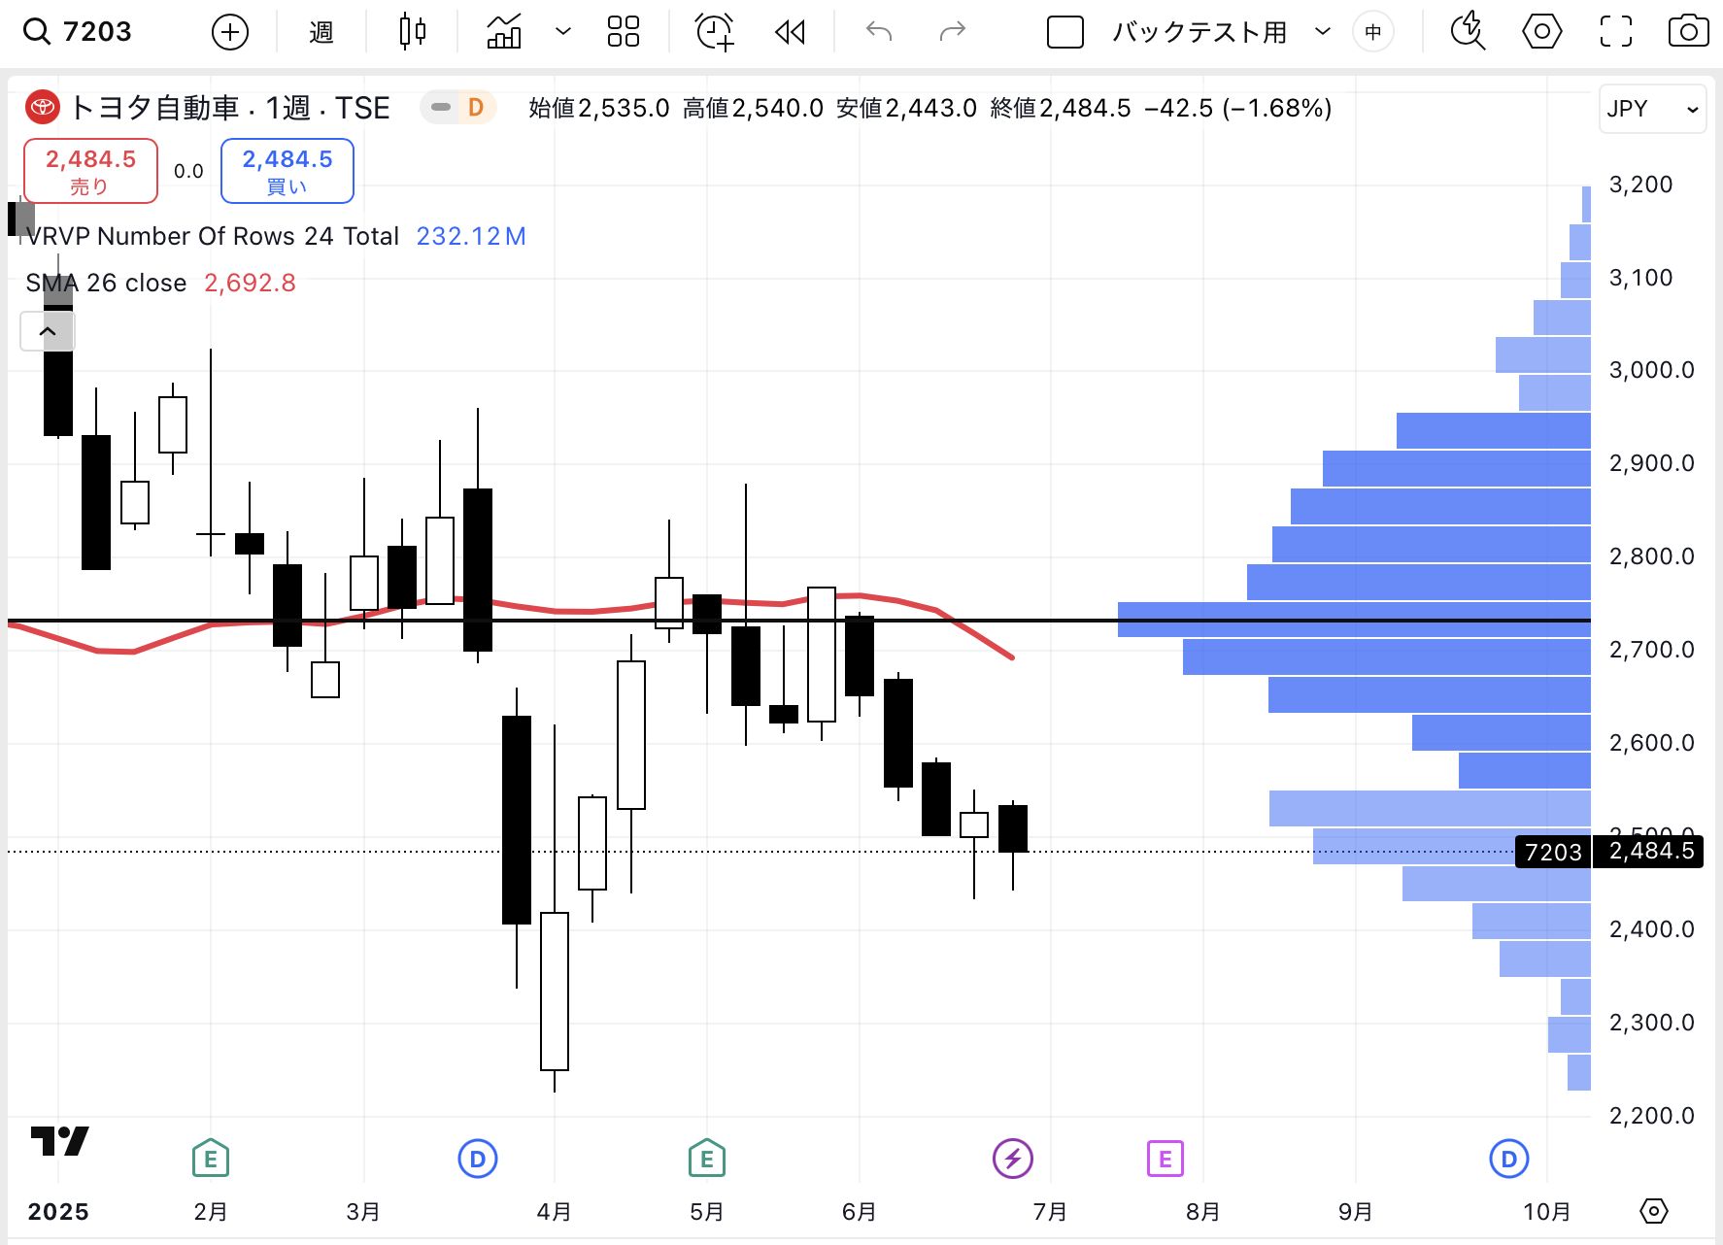1723x1245 pixels.
Task: Open the August pink E marker
Action: point(1166,1159)
